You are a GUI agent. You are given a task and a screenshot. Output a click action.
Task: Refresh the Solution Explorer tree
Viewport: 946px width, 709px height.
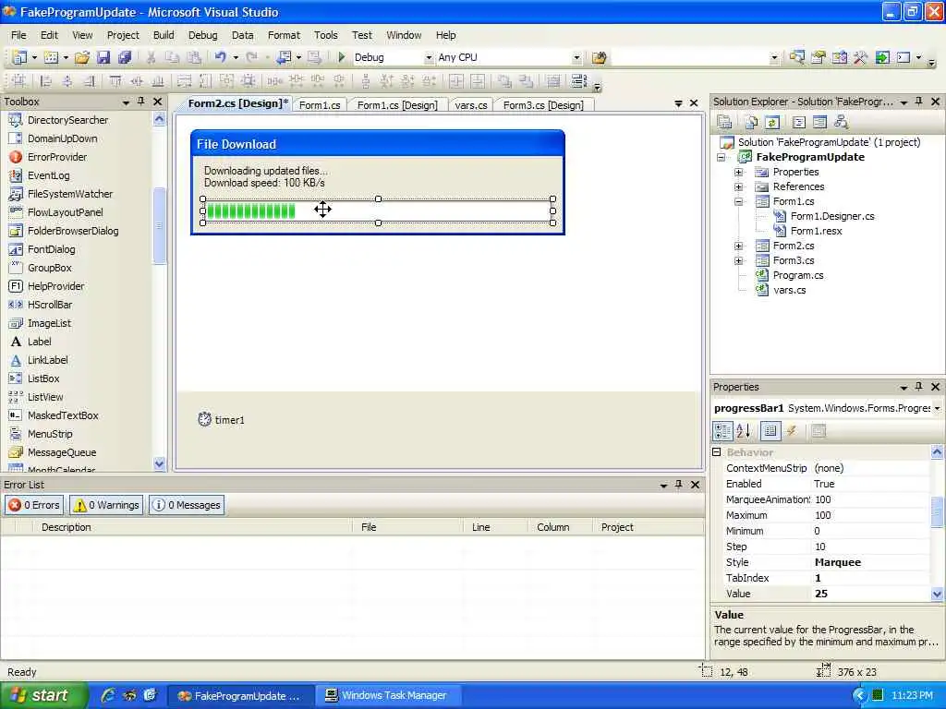pyautogui.click(x=772, y=123)
